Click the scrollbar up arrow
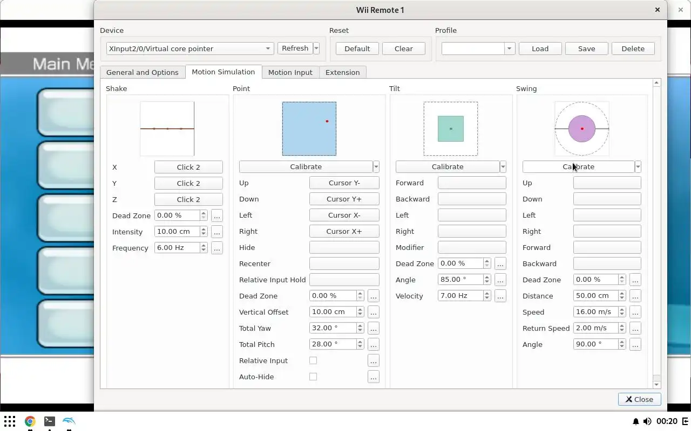 click(x=656, y=83)
